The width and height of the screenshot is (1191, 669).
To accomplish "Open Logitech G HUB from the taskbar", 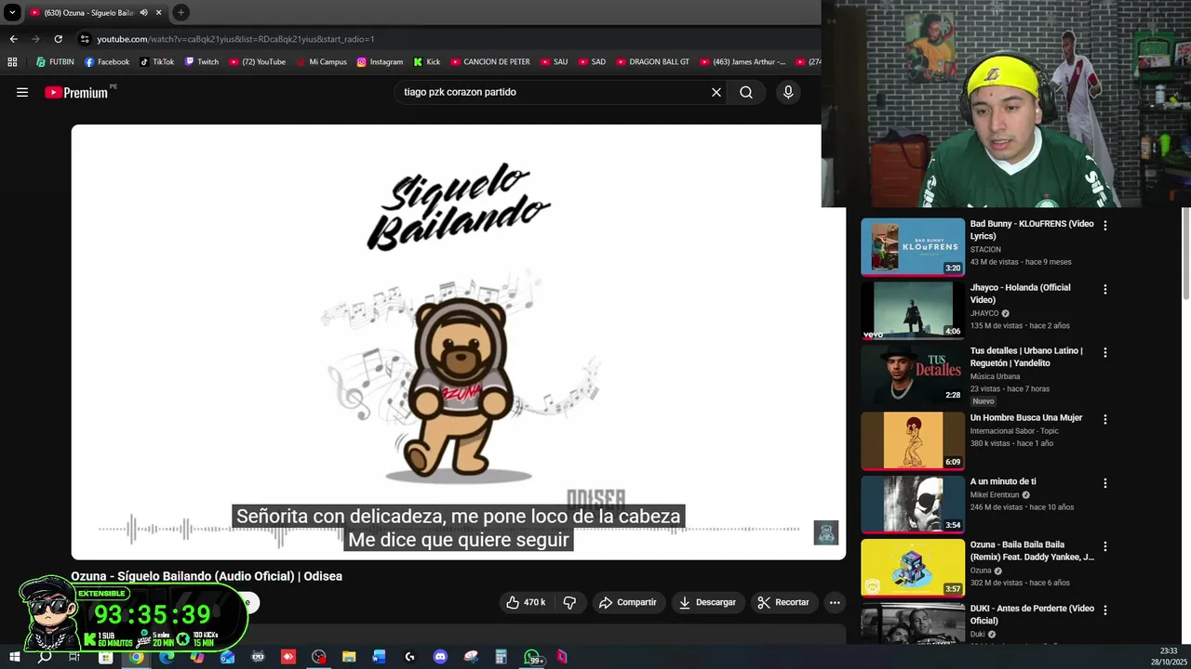I will 409,657.
